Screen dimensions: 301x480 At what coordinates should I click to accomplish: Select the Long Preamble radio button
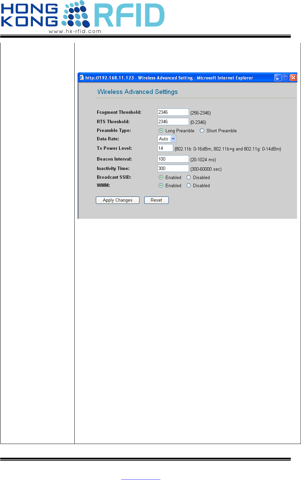[161, 131]
